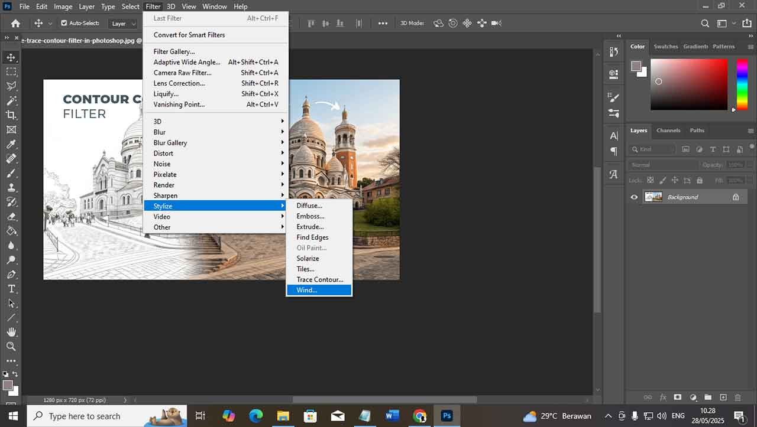Expand the Blur filter submenu

(x=215, y=132)
